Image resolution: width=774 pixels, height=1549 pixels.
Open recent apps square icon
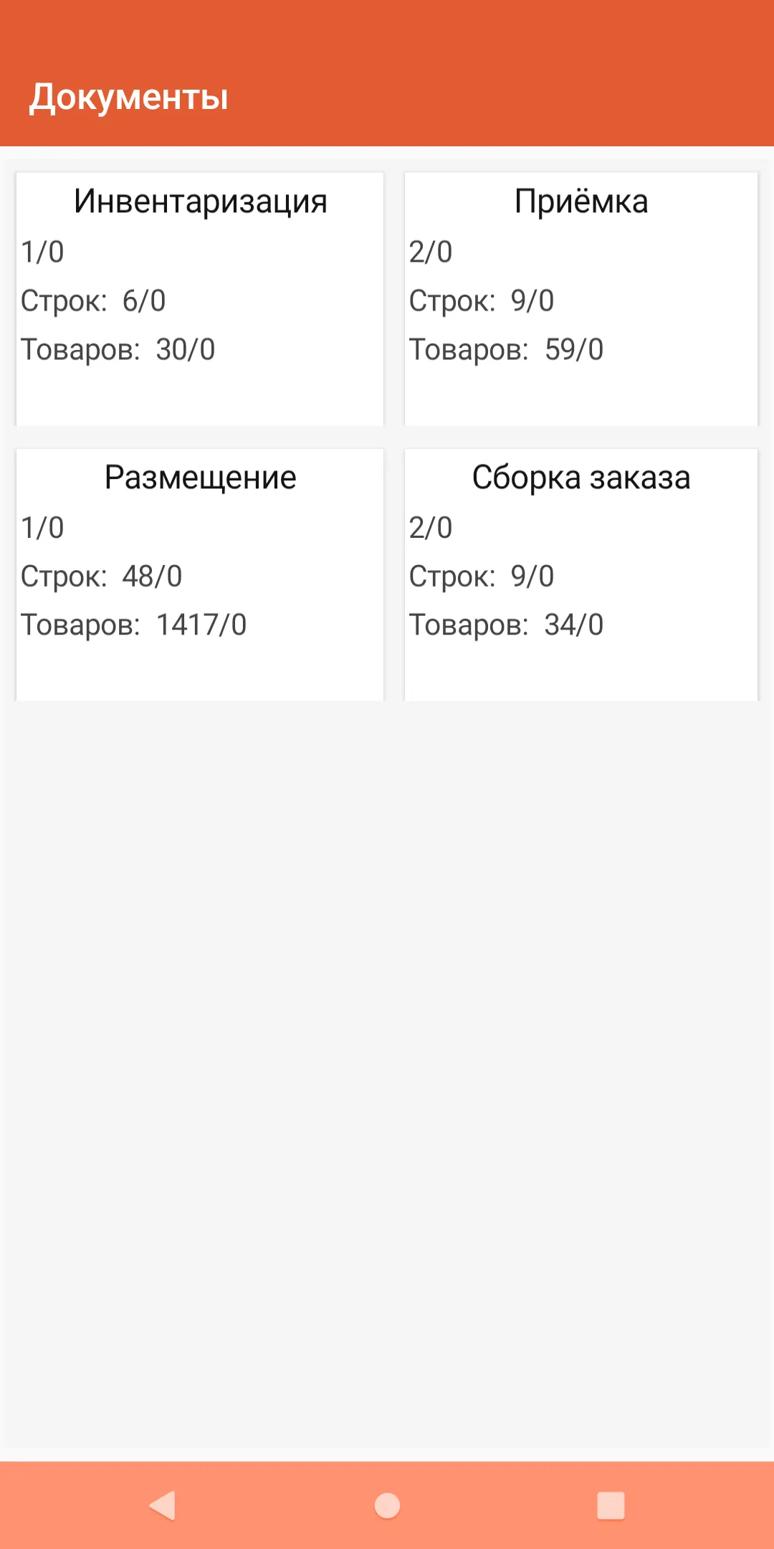click(x=611, y=1505)
